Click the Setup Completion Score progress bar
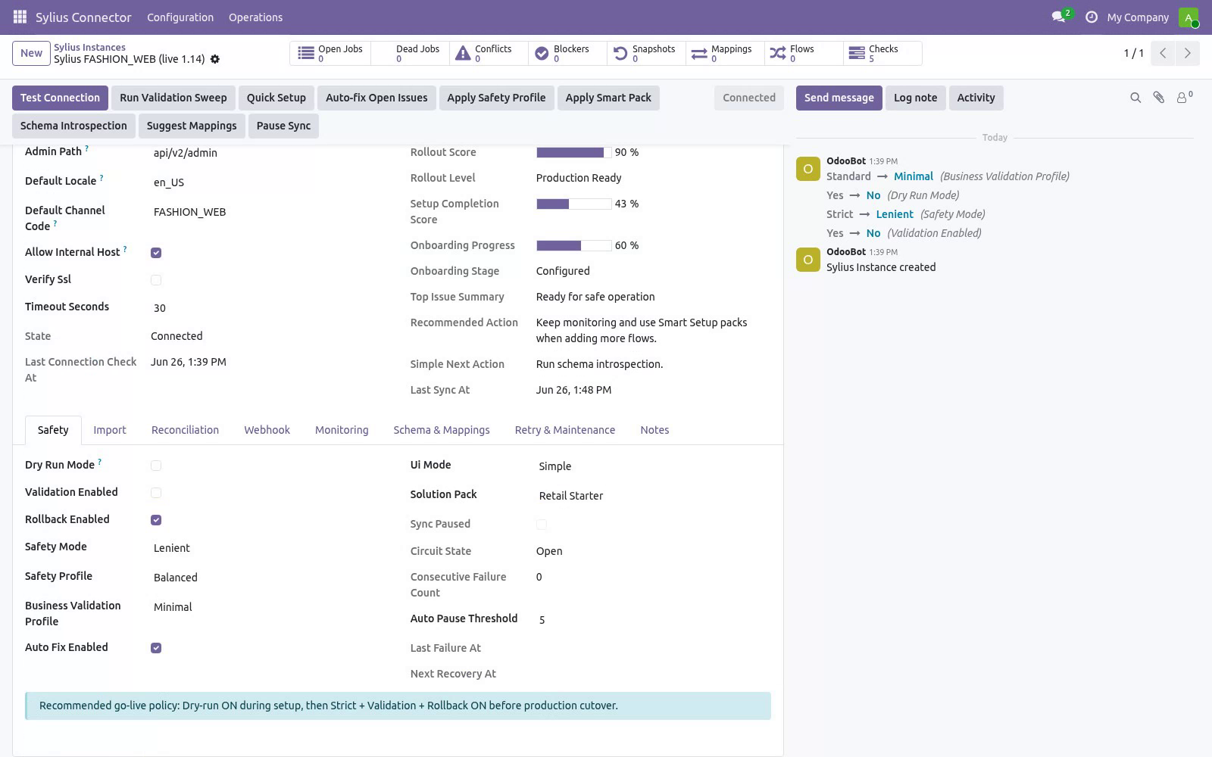Screen dimensions: 1212x757 [x=574, y=204]
